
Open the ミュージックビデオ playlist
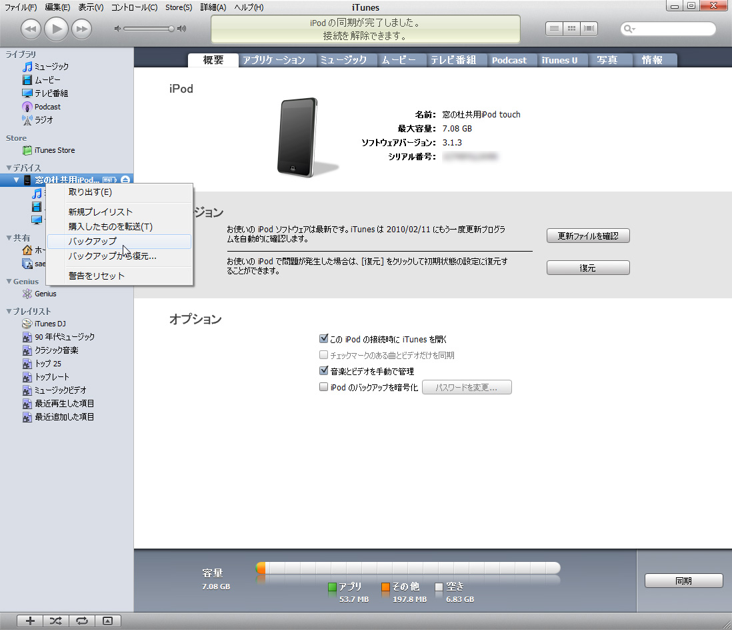[55, 390]
